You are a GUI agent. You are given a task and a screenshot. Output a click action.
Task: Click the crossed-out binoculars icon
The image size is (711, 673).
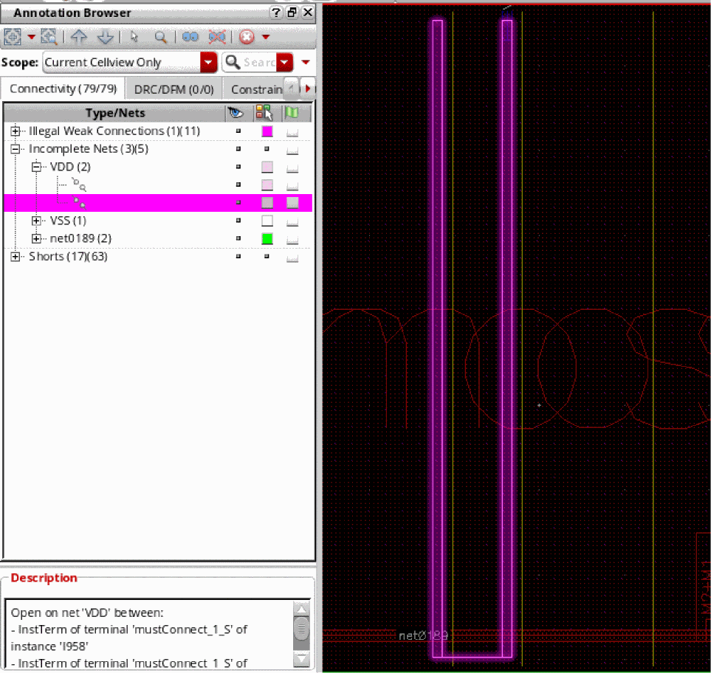tap(216, 37)
